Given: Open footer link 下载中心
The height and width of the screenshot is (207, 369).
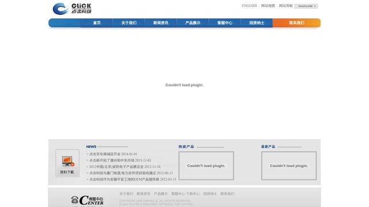Looking at the screenshot, I should (x=193, y=194).
